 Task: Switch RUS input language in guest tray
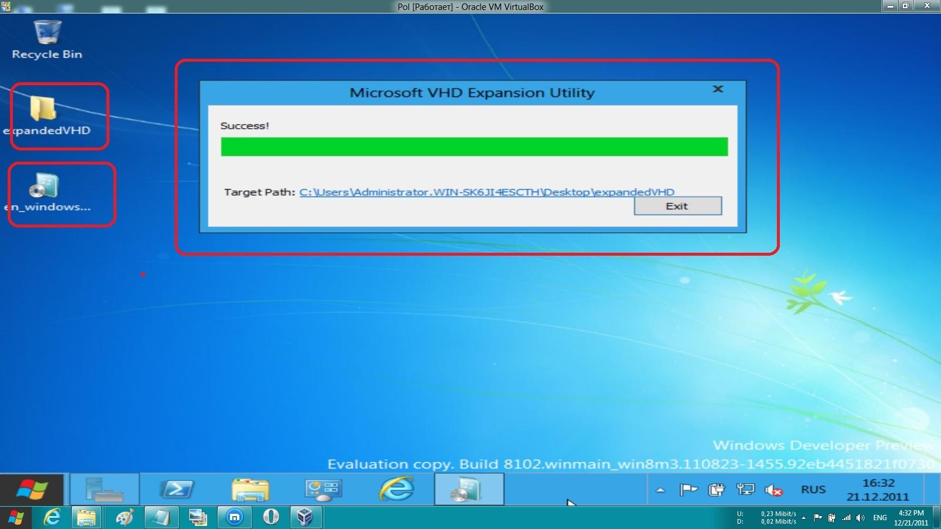point(813,490)
